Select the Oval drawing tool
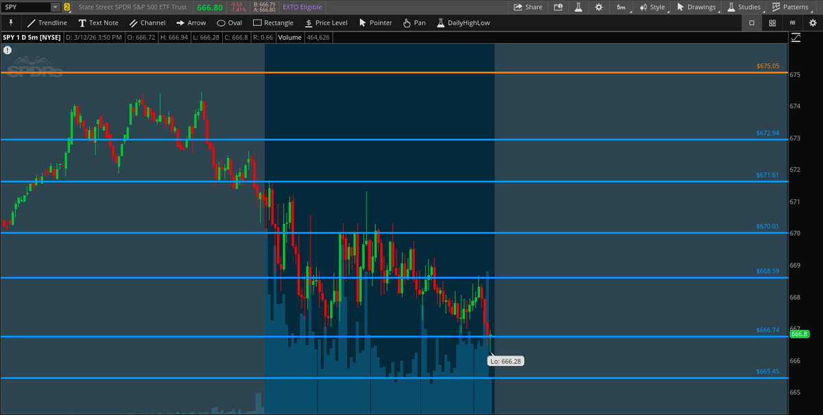 (230, 23)
